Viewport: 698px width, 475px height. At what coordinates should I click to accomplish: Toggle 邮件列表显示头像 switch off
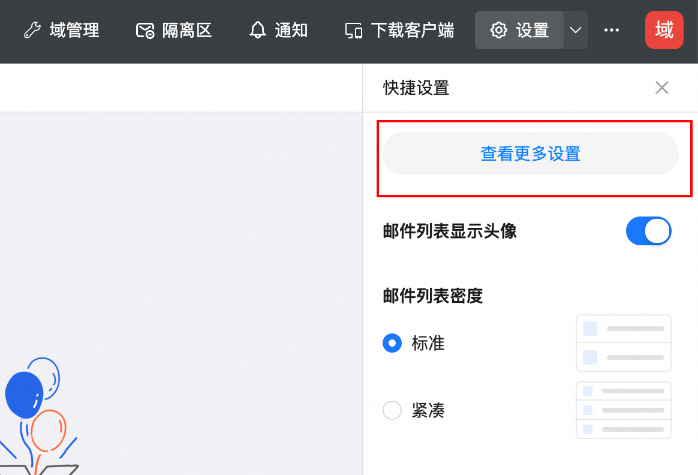tap(648, 231)
